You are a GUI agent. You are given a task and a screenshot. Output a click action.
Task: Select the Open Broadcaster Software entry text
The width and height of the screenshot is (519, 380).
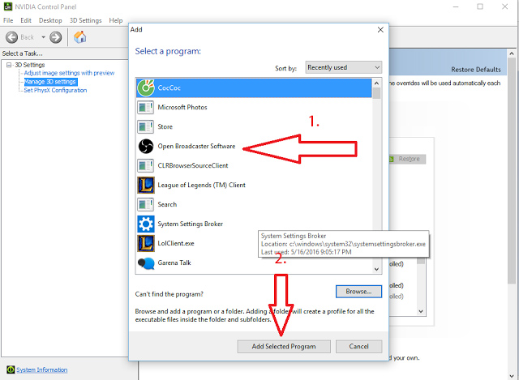click(x=196, y=146)
